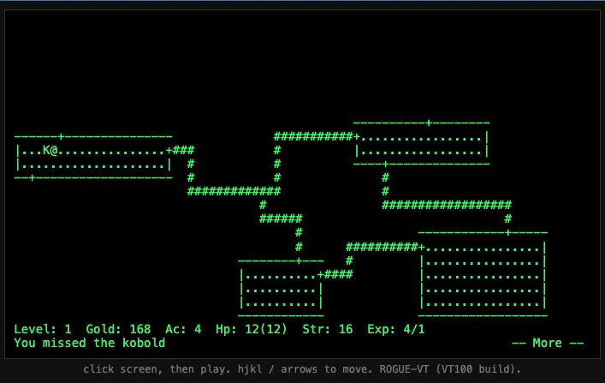Image resolution: width=605 pixels, height=383 pixels.
Task: Click the east door of the lower-middle room
Action: 320,275
